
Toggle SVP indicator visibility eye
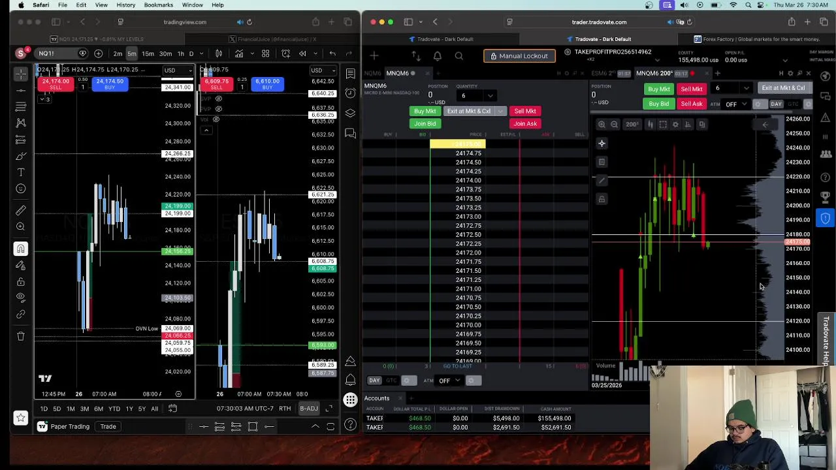coord(218,99)
